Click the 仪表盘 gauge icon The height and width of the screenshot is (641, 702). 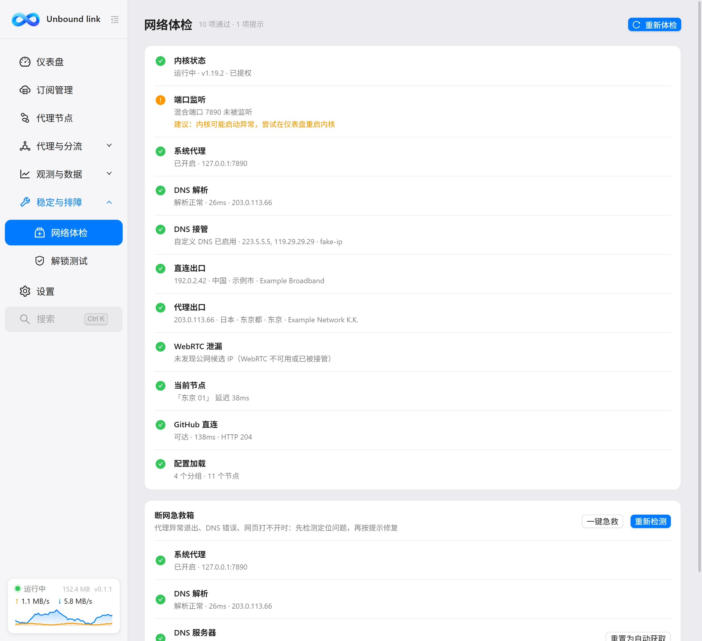25,62
